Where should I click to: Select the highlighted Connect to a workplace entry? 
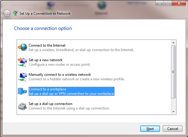[x=72, y=92]
